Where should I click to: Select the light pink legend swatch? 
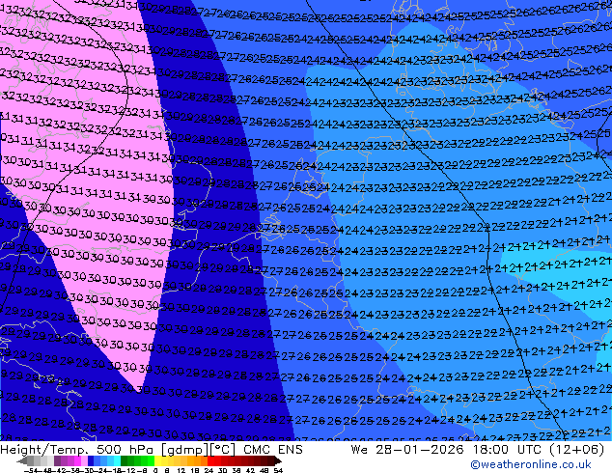pyautogui.click(x=84, y=461)
